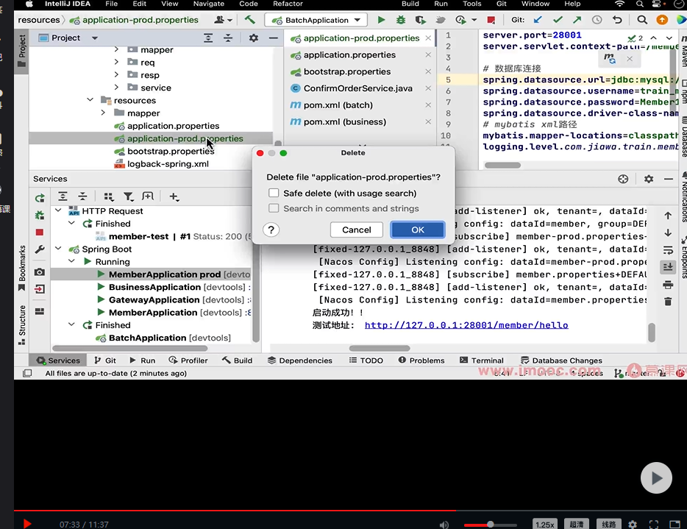Screen dimensions: 687x529
Task: Push commits with green Git arrow
Action: (577, 20)
